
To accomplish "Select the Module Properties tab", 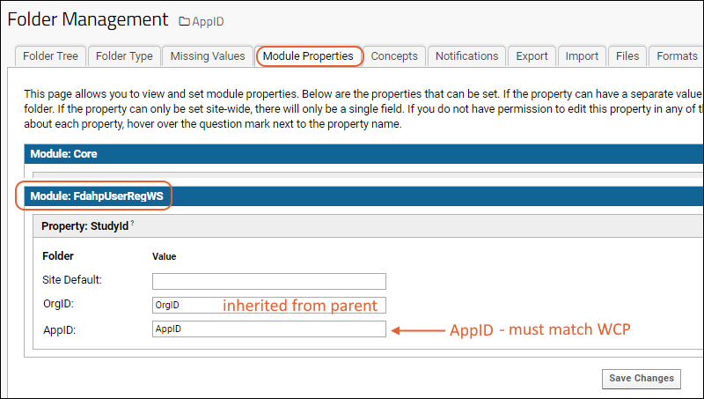I will (x=308, y=55).
